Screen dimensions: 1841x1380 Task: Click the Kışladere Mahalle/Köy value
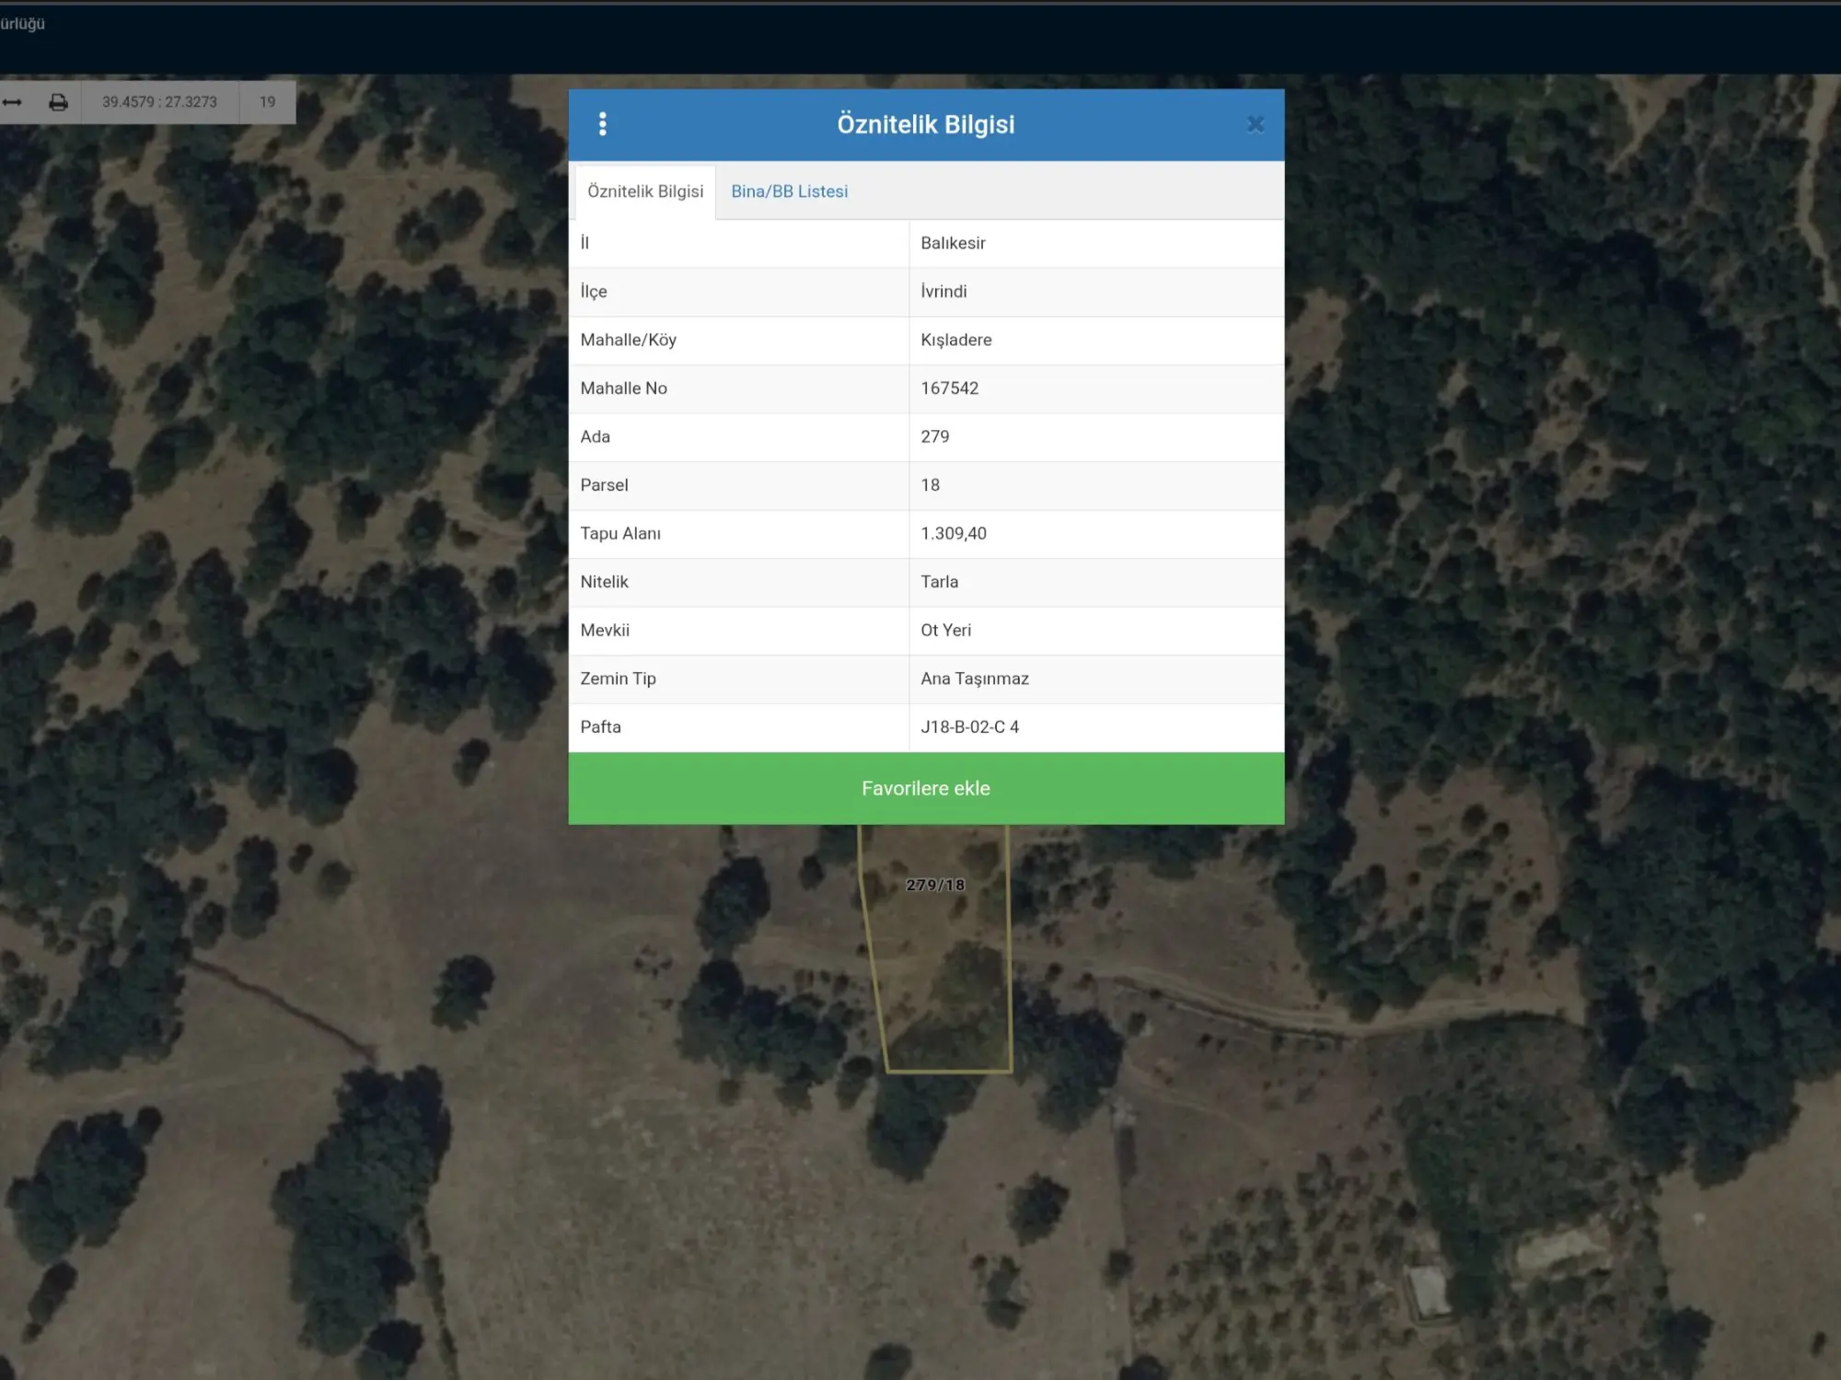coord(956,340)
